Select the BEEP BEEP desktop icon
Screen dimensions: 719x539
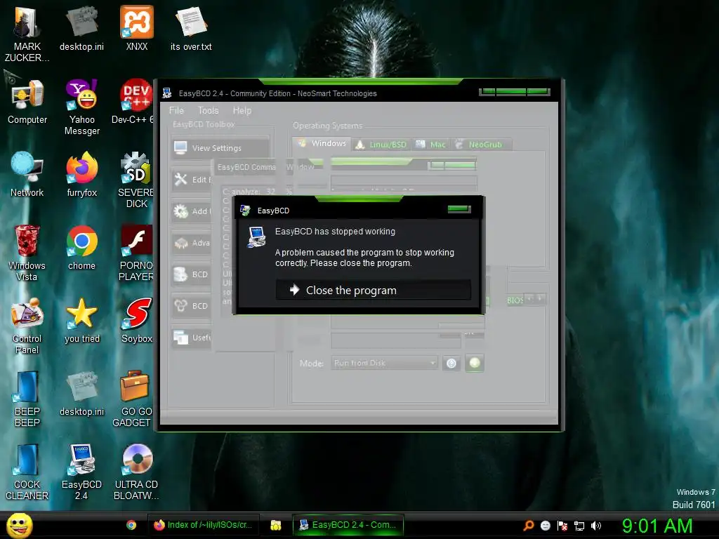27,399
